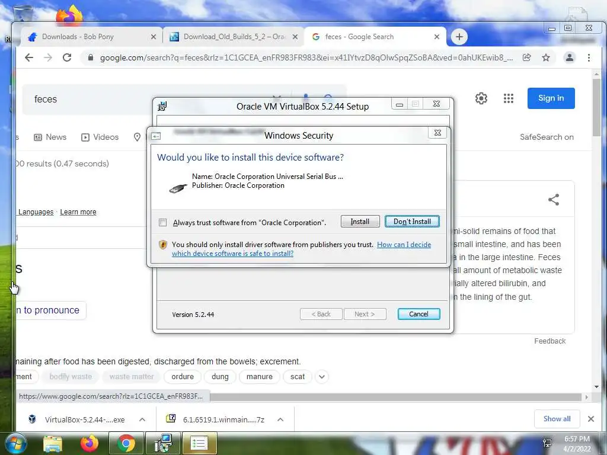Switch to Downloads - Bob Pony tab

91,37
